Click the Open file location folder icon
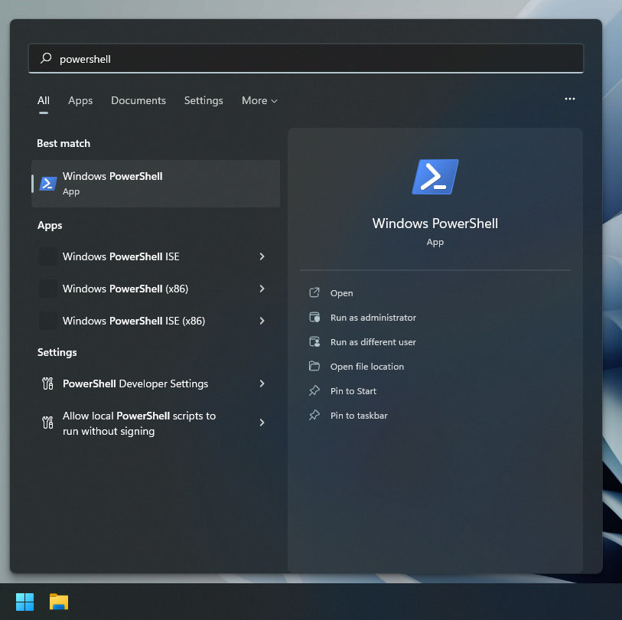Viewport: 622px width, 620px height. pos(314,366)
